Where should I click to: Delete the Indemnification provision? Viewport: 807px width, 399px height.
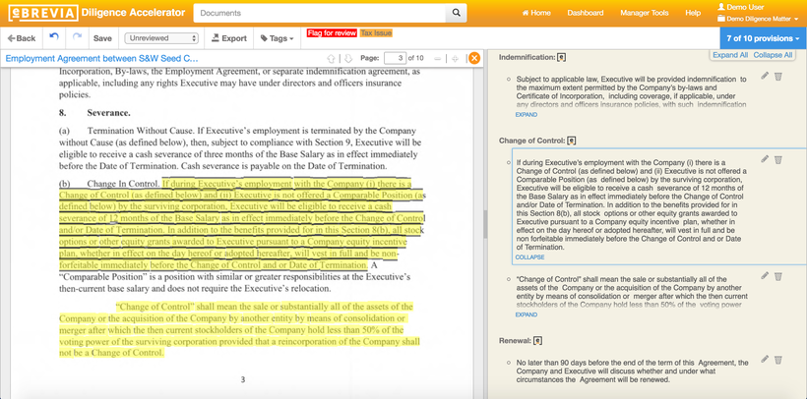pos(778,76)
